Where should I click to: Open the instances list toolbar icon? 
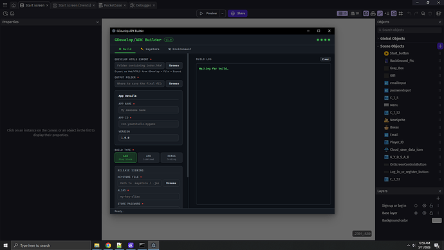pyautogui.click(x=387, y=14)
